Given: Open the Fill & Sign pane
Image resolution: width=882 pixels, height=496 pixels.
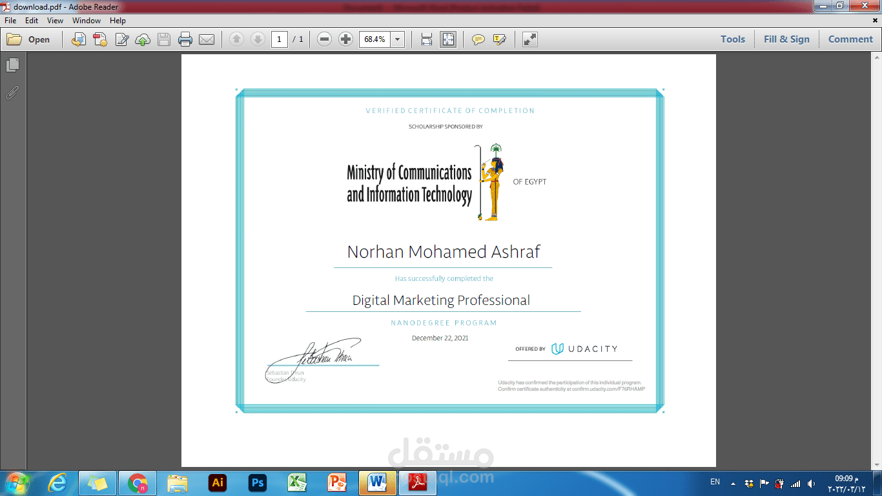Looking at the screenshot, I should click(786, 39).
